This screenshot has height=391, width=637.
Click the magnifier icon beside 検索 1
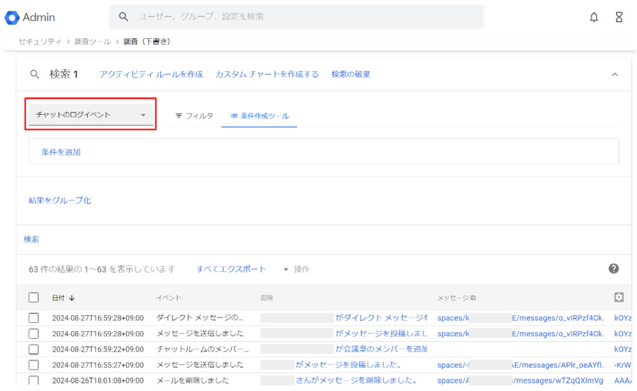click(35, 75)
